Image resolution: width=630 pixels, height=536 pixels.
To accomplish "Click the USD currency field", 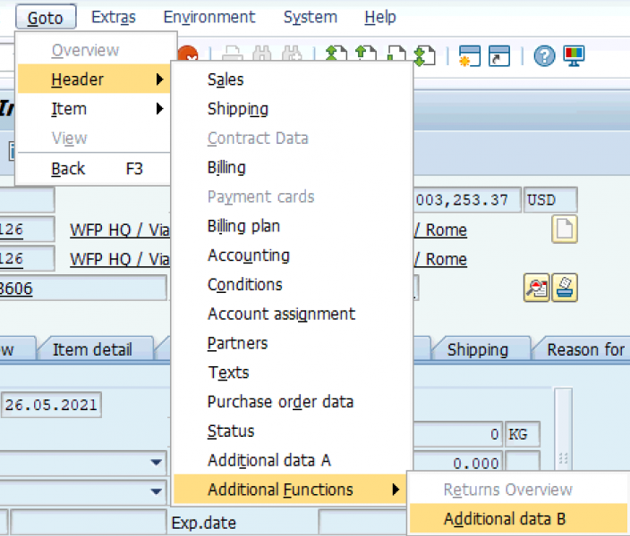I will pos(550,199).
